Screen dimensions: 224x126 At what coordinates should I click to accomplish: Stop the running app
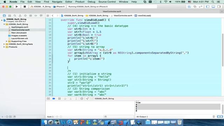(x=25, y=7)
